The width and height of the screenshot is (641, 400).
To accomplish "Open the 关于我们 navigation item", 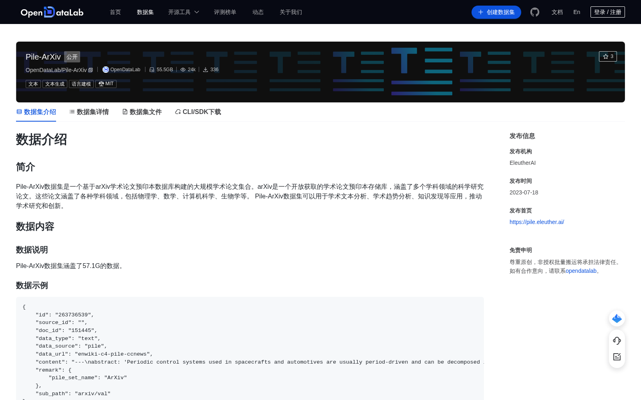I will [291, 12].
